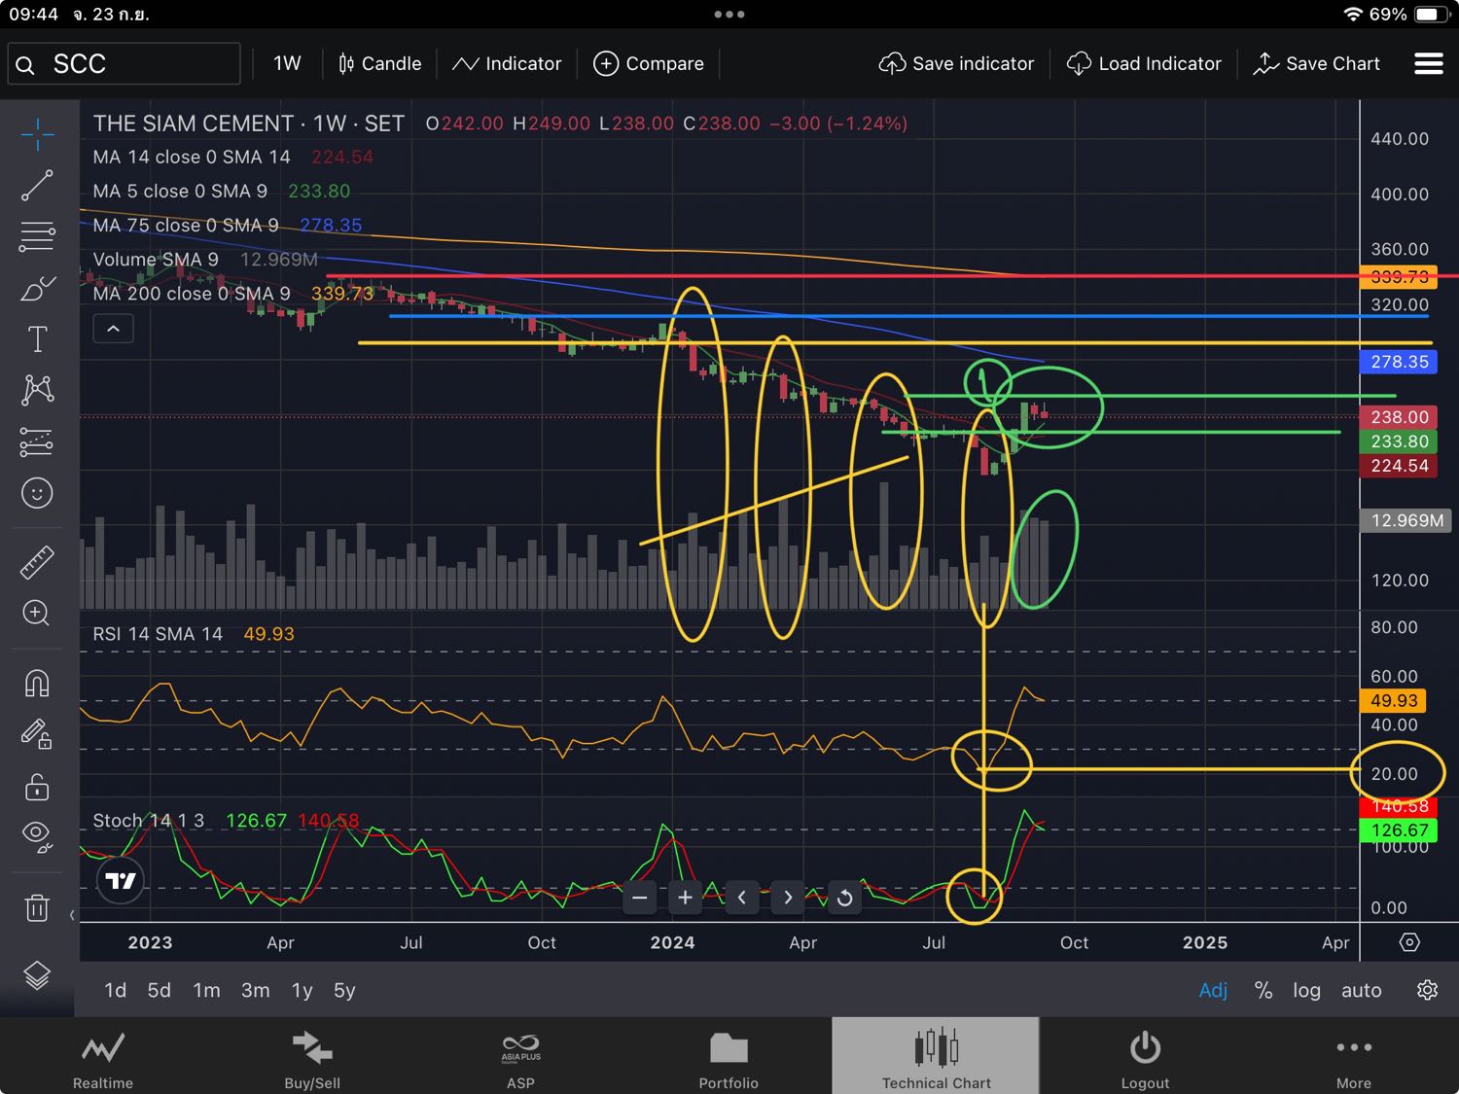Delete drawings with the trash icon

click(37, 908)
